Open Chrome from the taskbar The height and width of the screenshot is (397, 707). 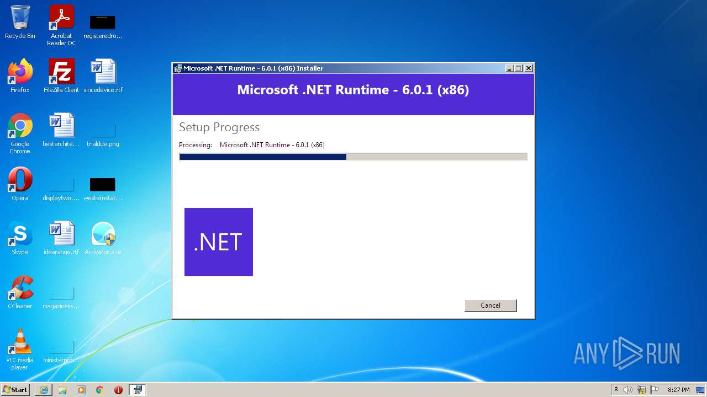point(100,390)
